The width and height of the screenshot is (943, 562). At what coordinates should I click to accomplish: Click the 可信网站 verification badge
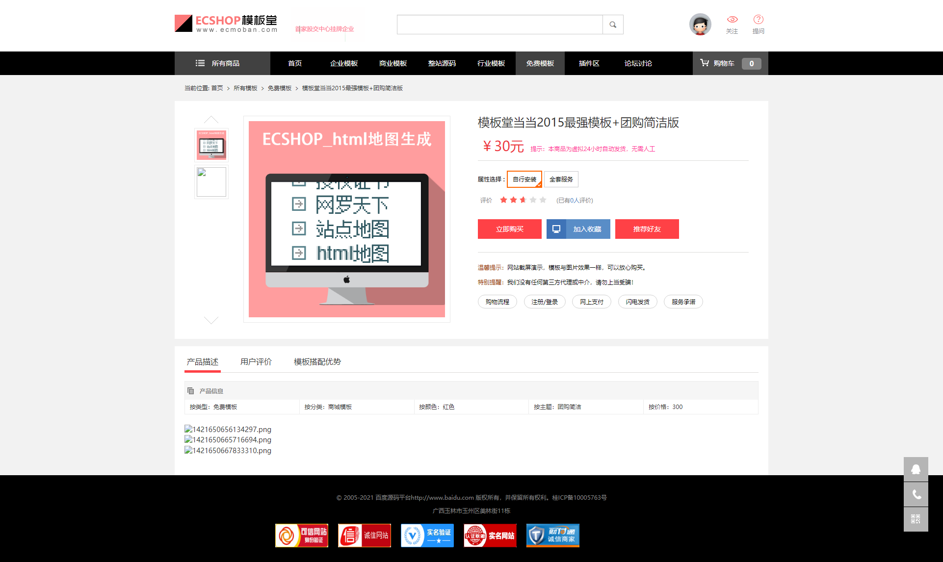pos(301,536)
